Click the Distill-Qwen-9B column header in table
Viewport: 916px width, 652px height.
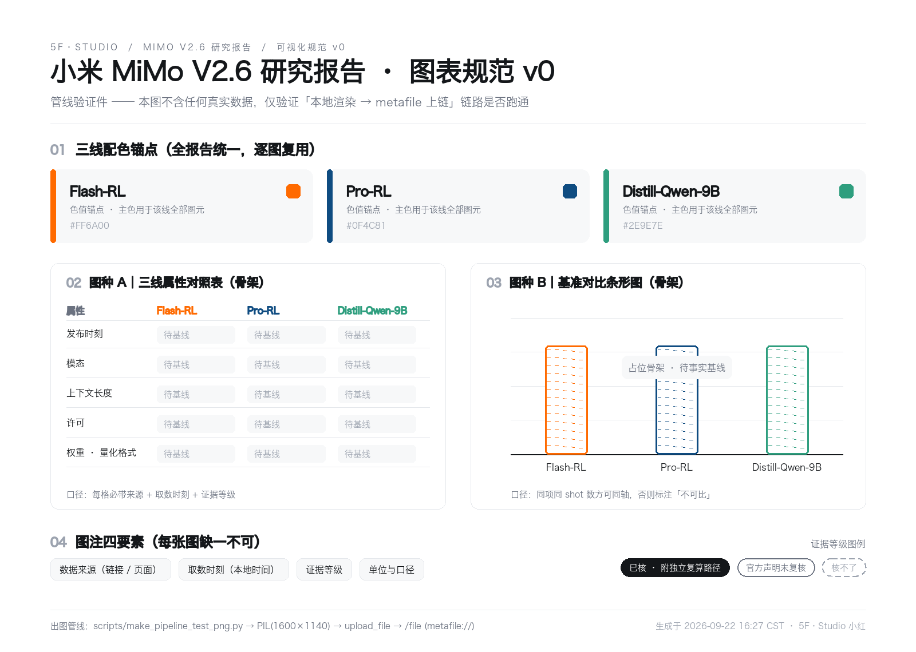[x=372, y=311]
